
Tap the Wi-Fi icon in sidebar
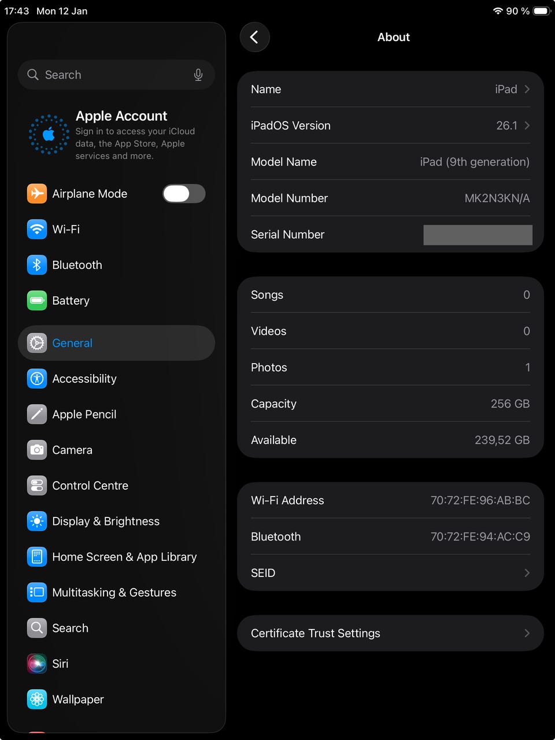tap(37, 230)
